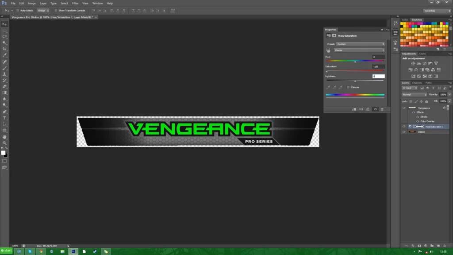Reset Hue/Saturation adjustment to defaults

click(368, 109)
